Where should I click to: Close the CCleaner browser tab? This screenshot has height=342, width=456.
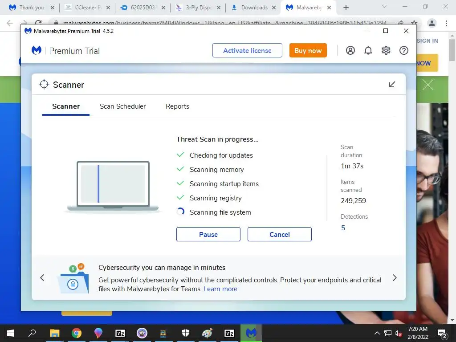tap(108, 8)
